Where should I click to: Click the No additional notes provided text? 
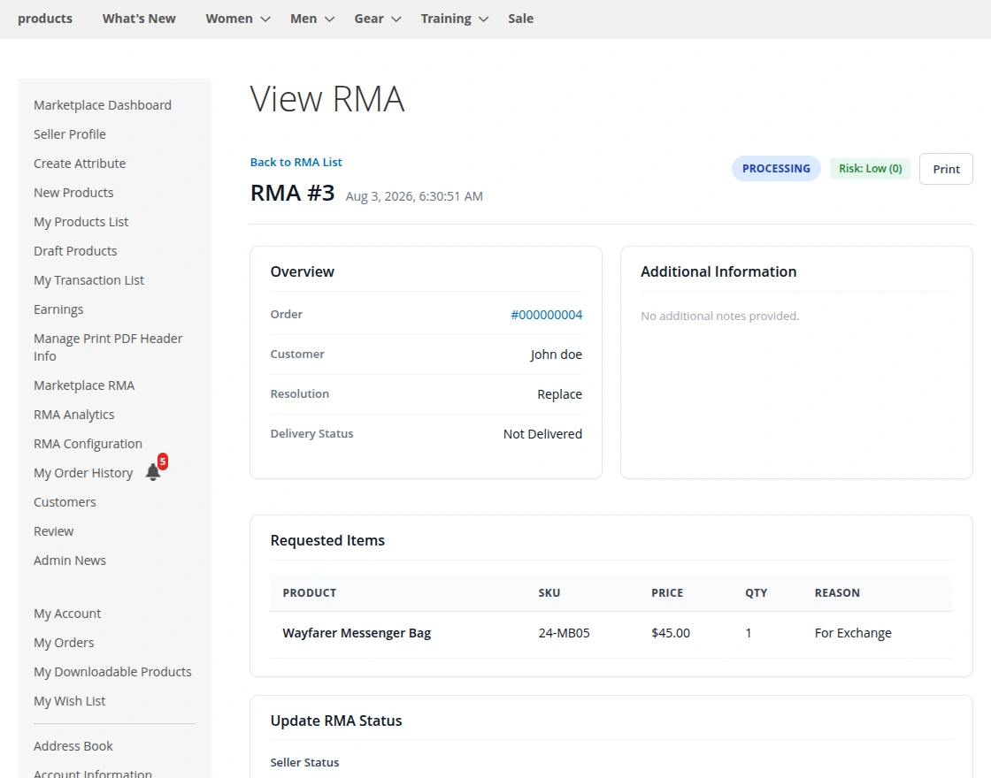coord(720,316)
